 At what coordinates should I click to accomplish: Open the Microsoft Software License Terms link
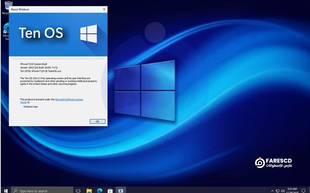click(69, 99)
